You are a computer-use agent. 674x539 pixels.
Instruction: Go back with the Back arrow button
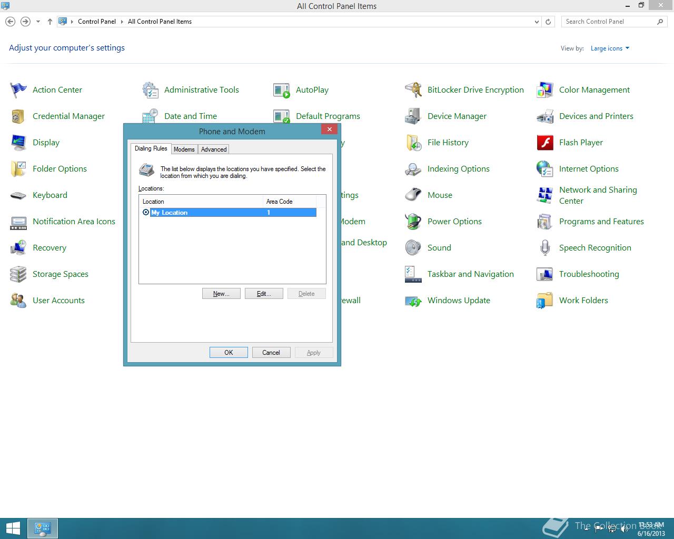[10, 22]
